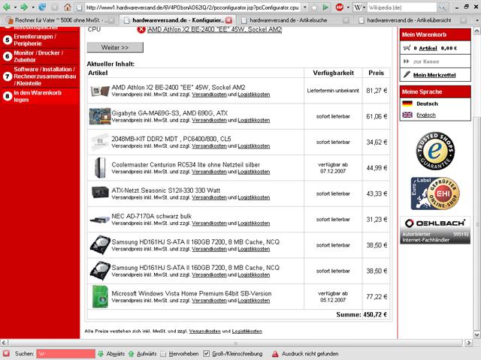Screen dimensions: 481x360
Task: Find next with the Abwärts arrow
Action: click(x=101, y=354)
